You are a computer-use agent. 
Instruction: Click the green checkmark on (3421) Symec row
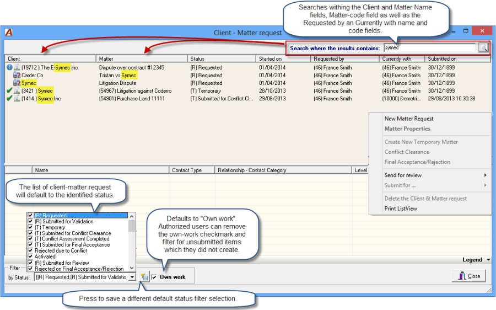[9, 90]
